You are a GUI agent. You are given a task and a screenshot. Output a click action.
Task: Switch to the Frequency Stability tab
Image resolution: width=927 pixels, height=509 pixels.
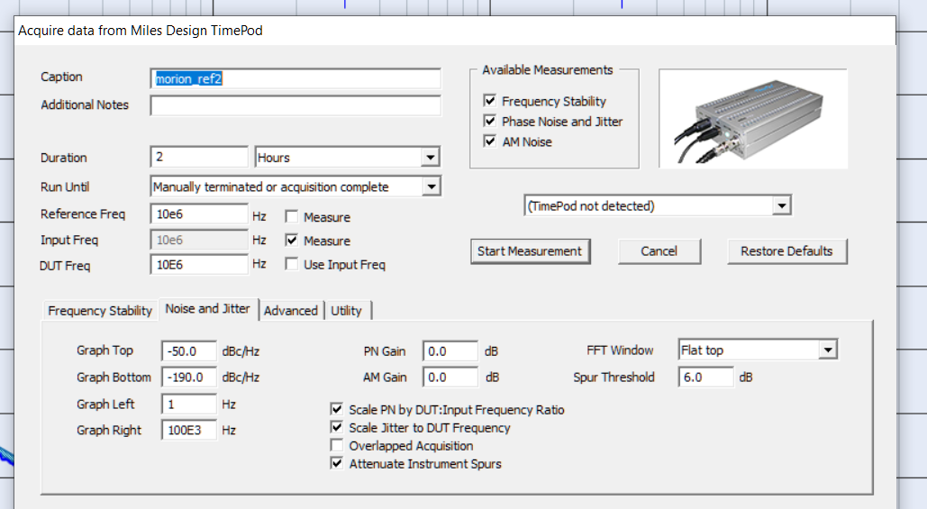point(100,311)
